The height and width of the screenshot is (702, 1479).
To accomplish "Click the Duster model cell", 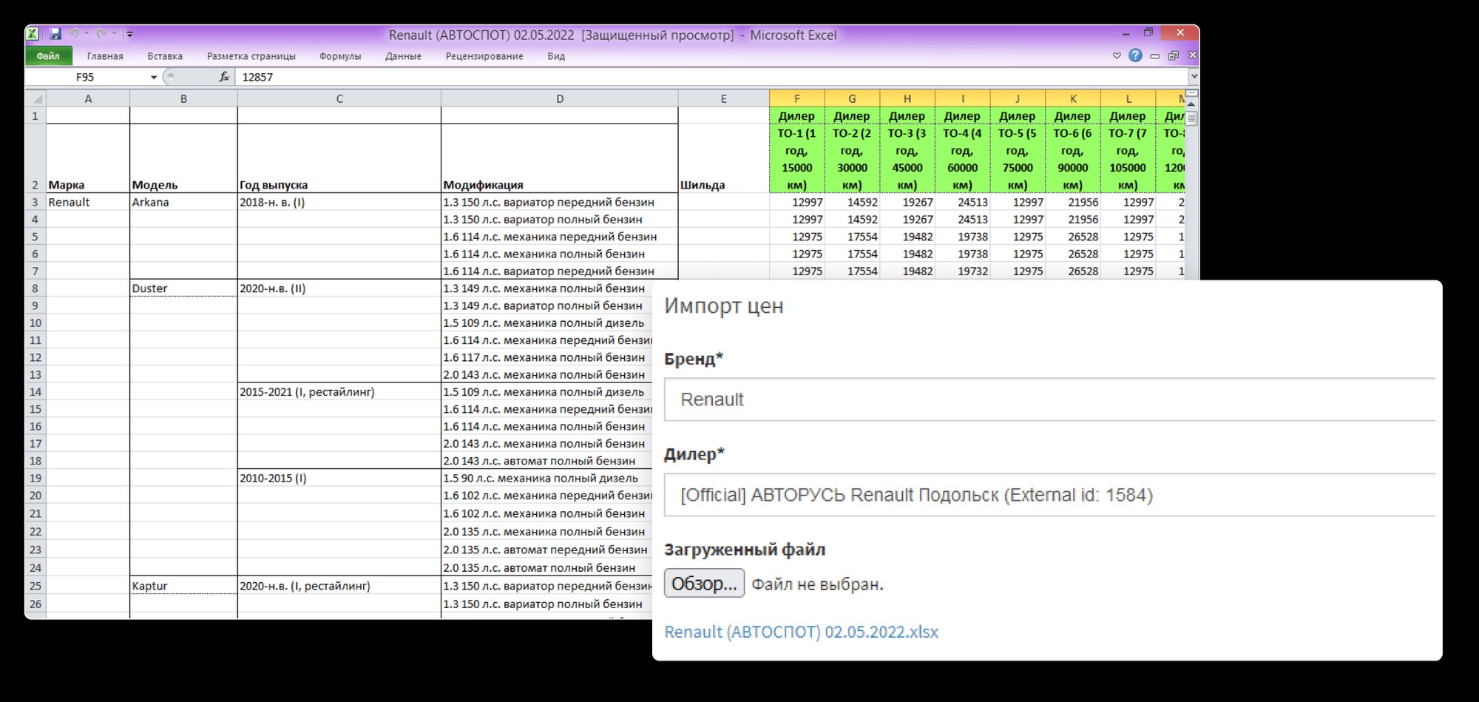I will coord(183,288).
